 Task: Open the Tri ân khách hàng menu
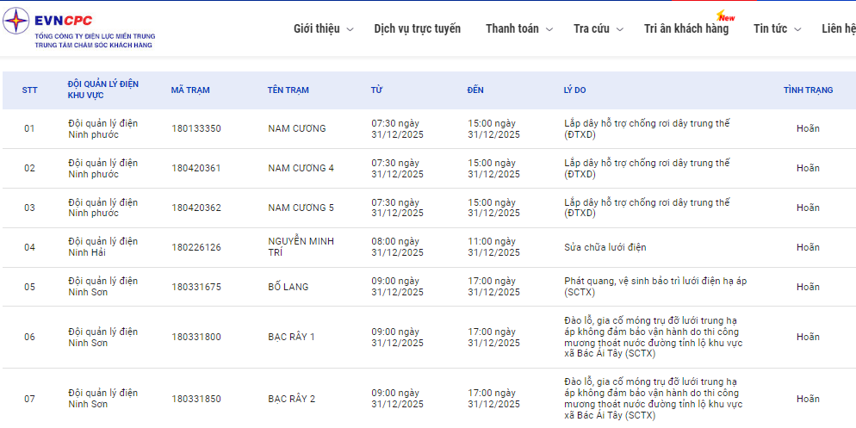(x=685, y=28)
